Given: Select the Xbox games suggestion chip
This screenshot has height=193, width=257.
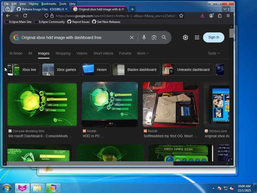Looking at the screenshot, I should [61, 70].
